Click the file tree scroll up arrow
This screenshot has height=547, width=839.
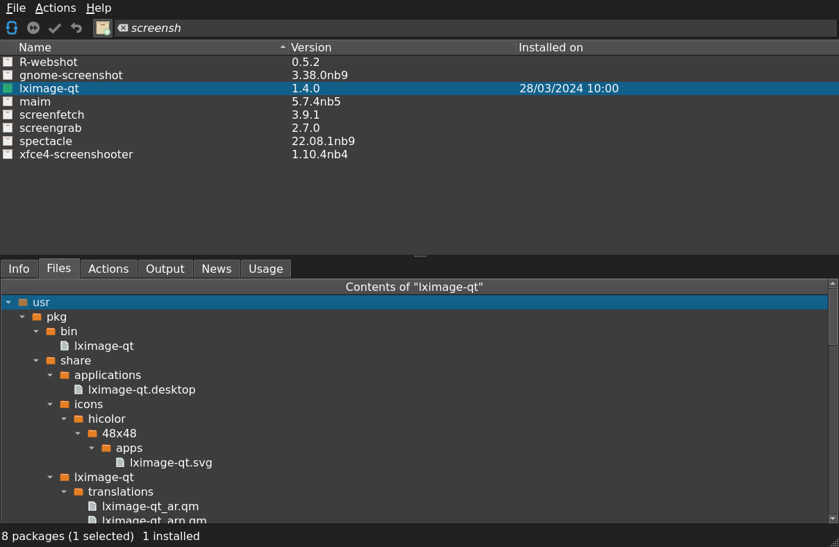coord(833,283)
